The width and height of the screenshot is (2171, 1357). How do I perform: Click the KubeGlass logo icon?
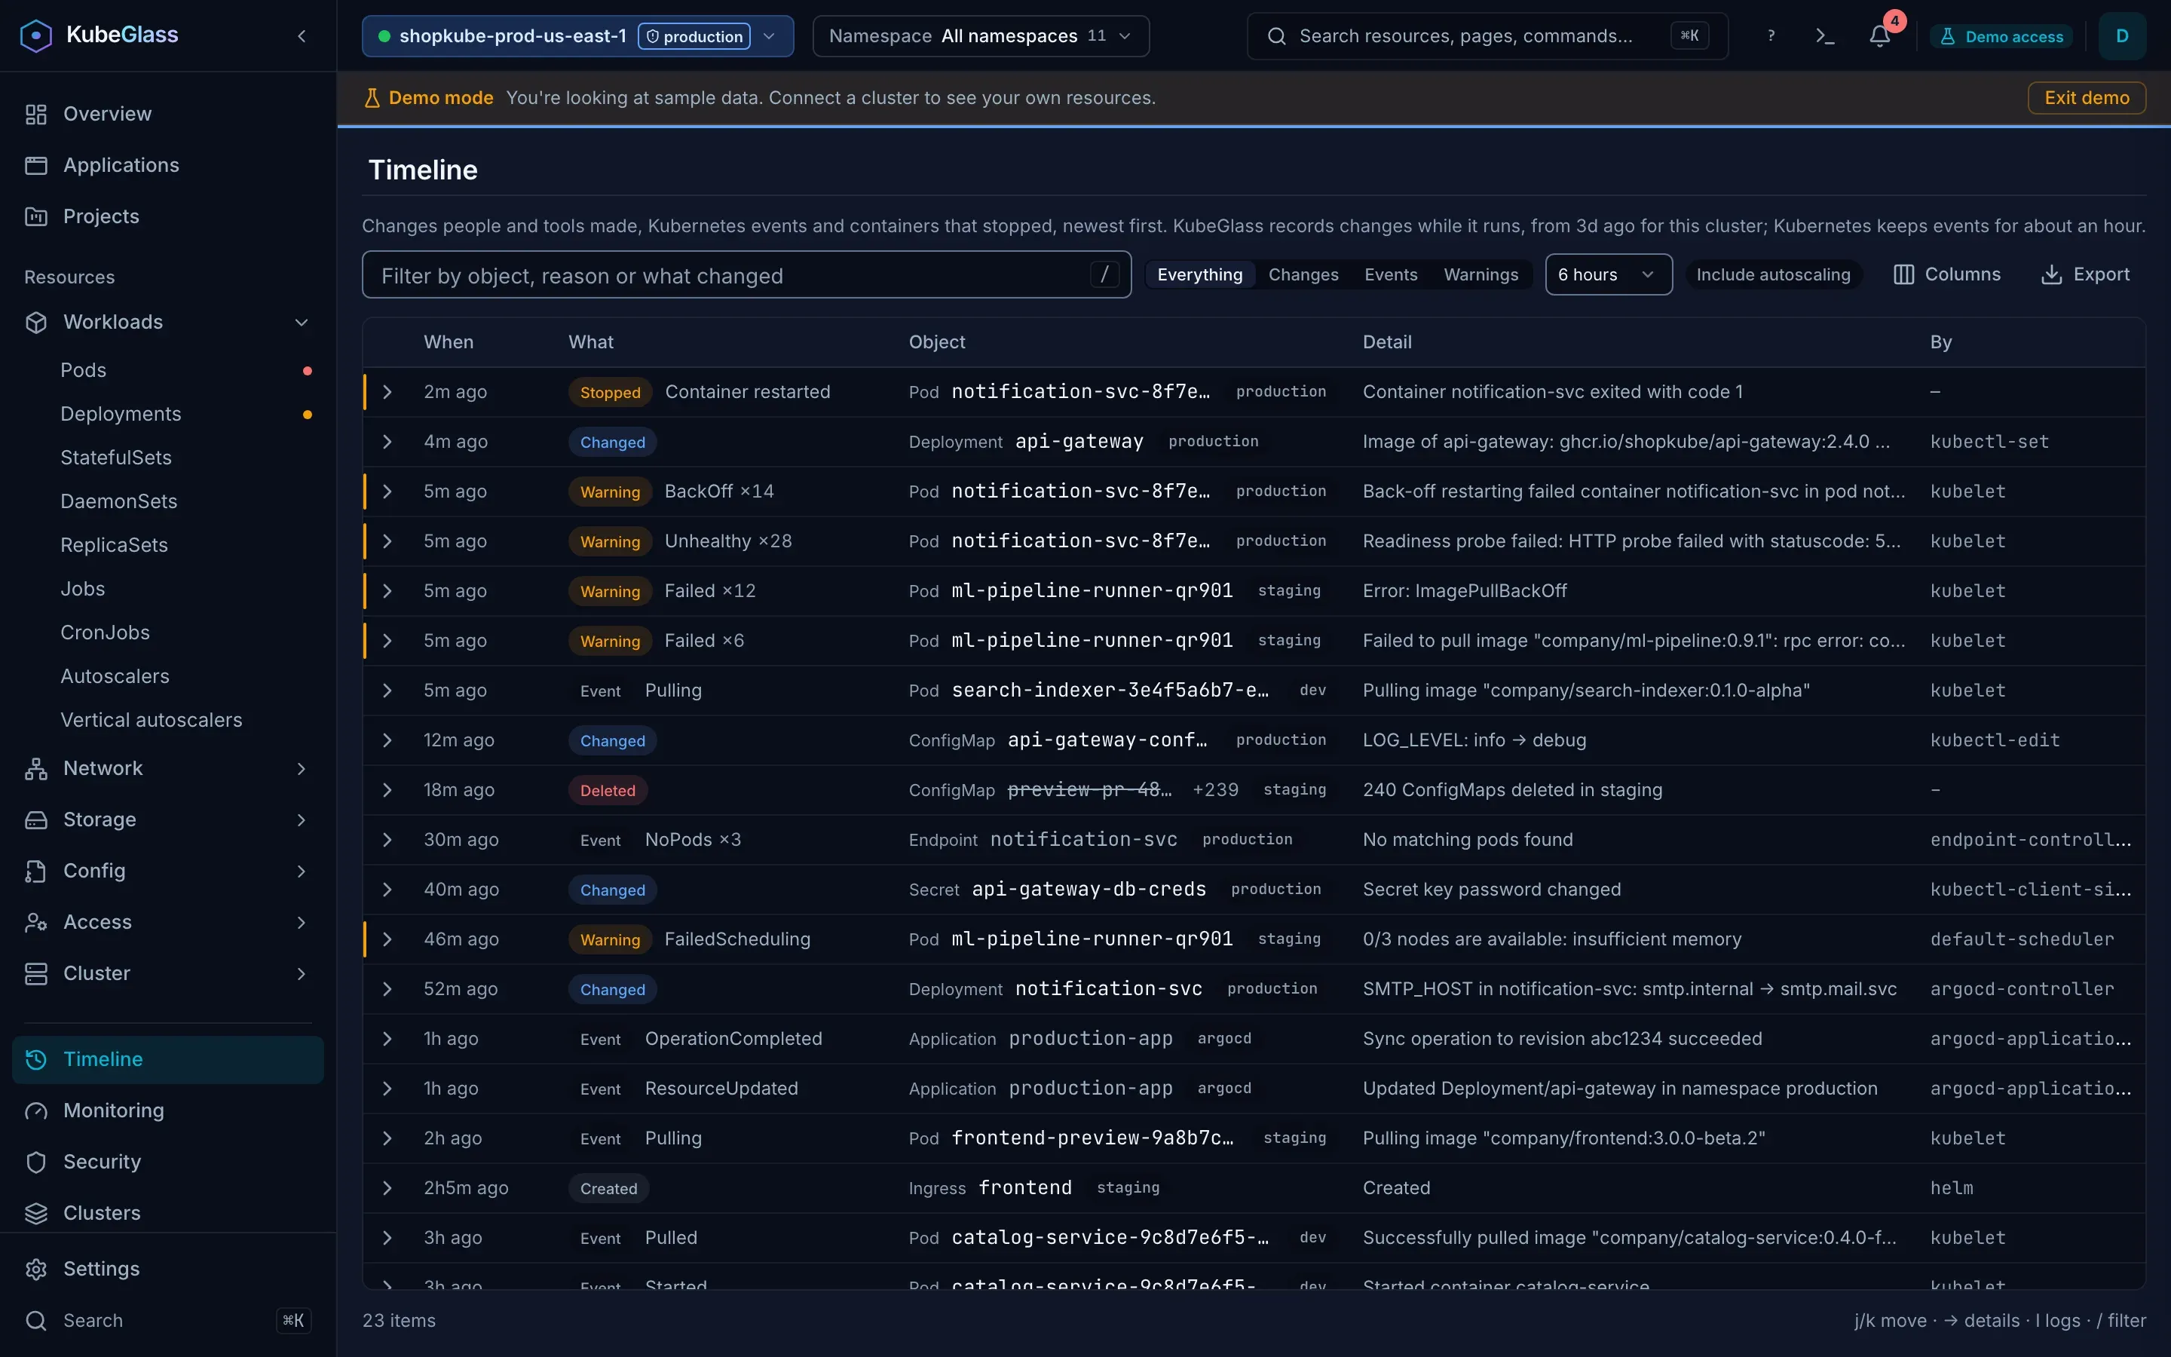[x=36, y=36]
